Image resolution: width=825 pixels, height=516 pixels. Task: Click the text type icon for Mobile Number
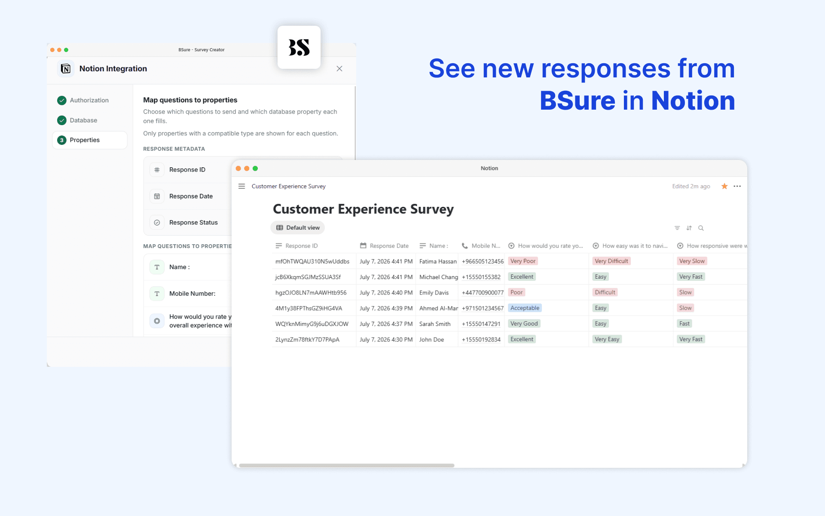(157, 294)
